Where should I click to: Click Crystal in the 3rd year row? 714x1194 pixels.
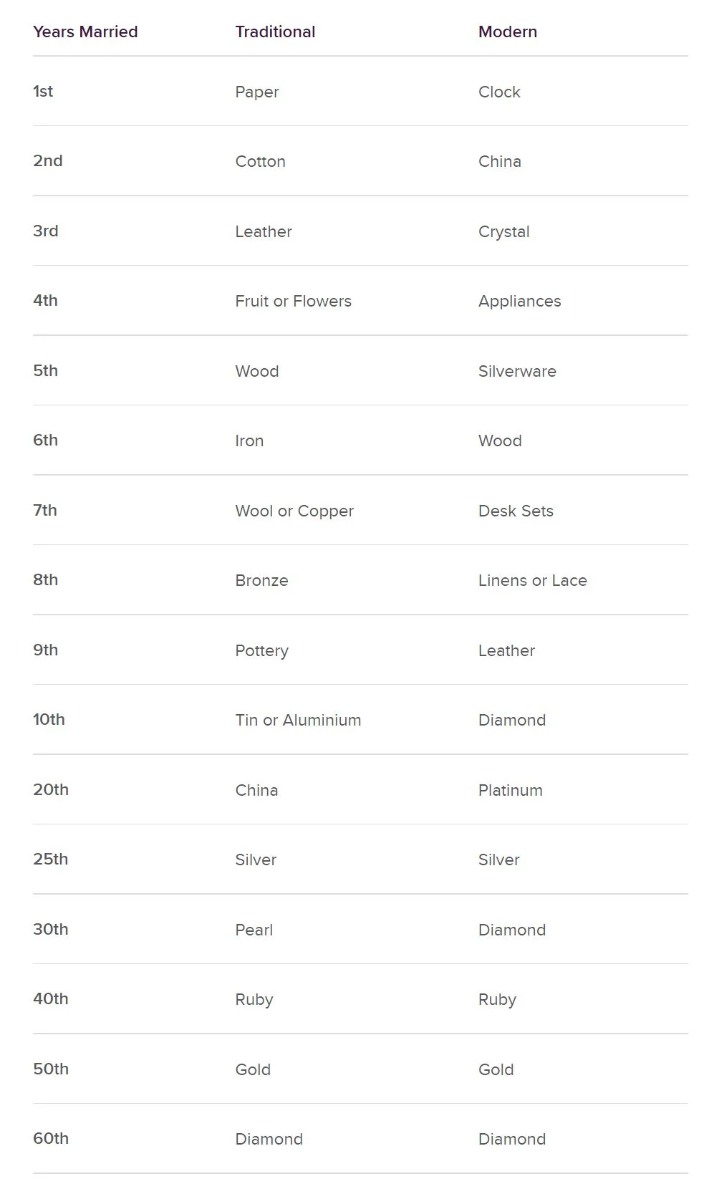[x=504, y=232]
